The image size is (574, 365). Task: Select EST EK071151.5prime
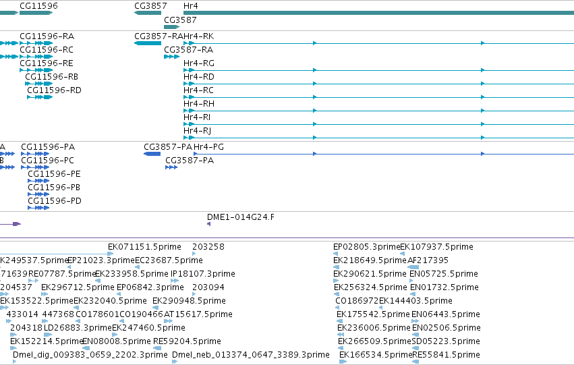point(144,247)
